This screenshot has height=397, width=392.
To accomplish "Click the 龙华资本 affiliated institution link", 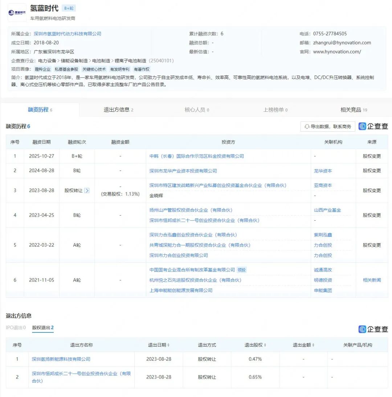I will pos(323,171).
